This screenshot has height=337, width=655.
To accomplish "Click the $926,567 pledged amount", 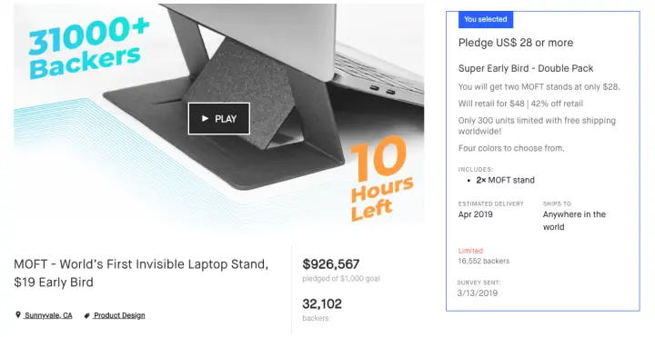I will pyautogui.click(x=331, y=264).
